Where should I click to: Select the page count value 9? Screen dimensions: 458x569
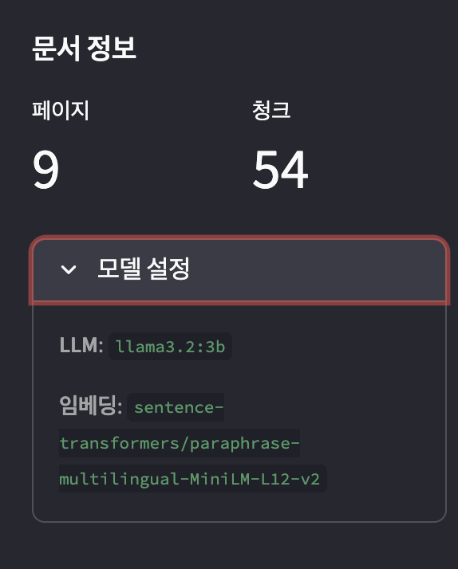click(45, 169)
